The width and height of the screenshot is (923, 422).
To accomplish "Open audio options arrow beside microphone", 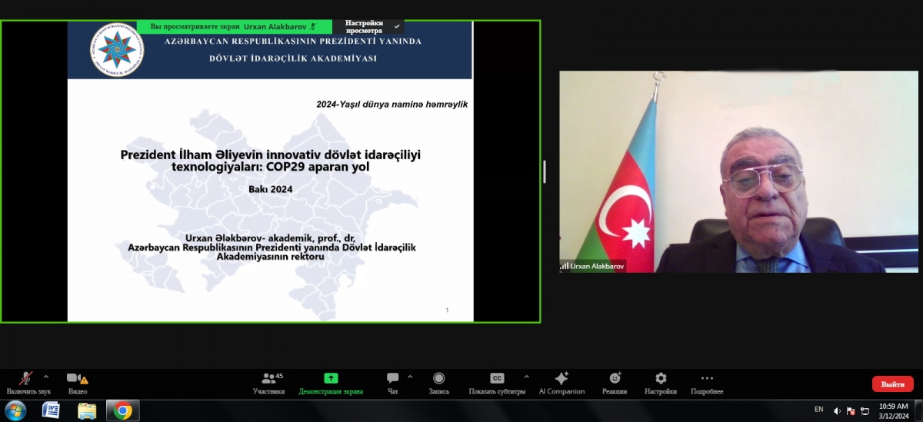I will (46, 377).
